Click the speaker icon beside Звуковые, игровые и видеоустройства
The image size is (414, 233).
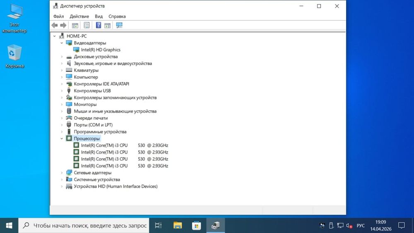(69, 63)
